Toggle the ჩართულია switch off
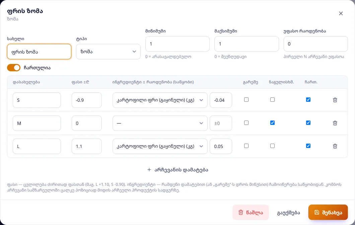Screen dimensions: 355x225 [14, 68]
